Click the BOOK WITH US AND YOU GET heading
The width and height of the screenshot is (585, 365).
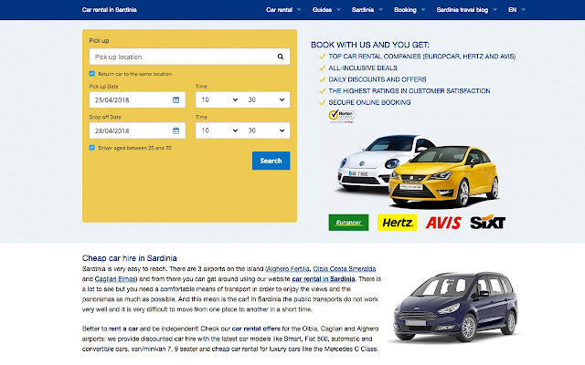[369, 45]
